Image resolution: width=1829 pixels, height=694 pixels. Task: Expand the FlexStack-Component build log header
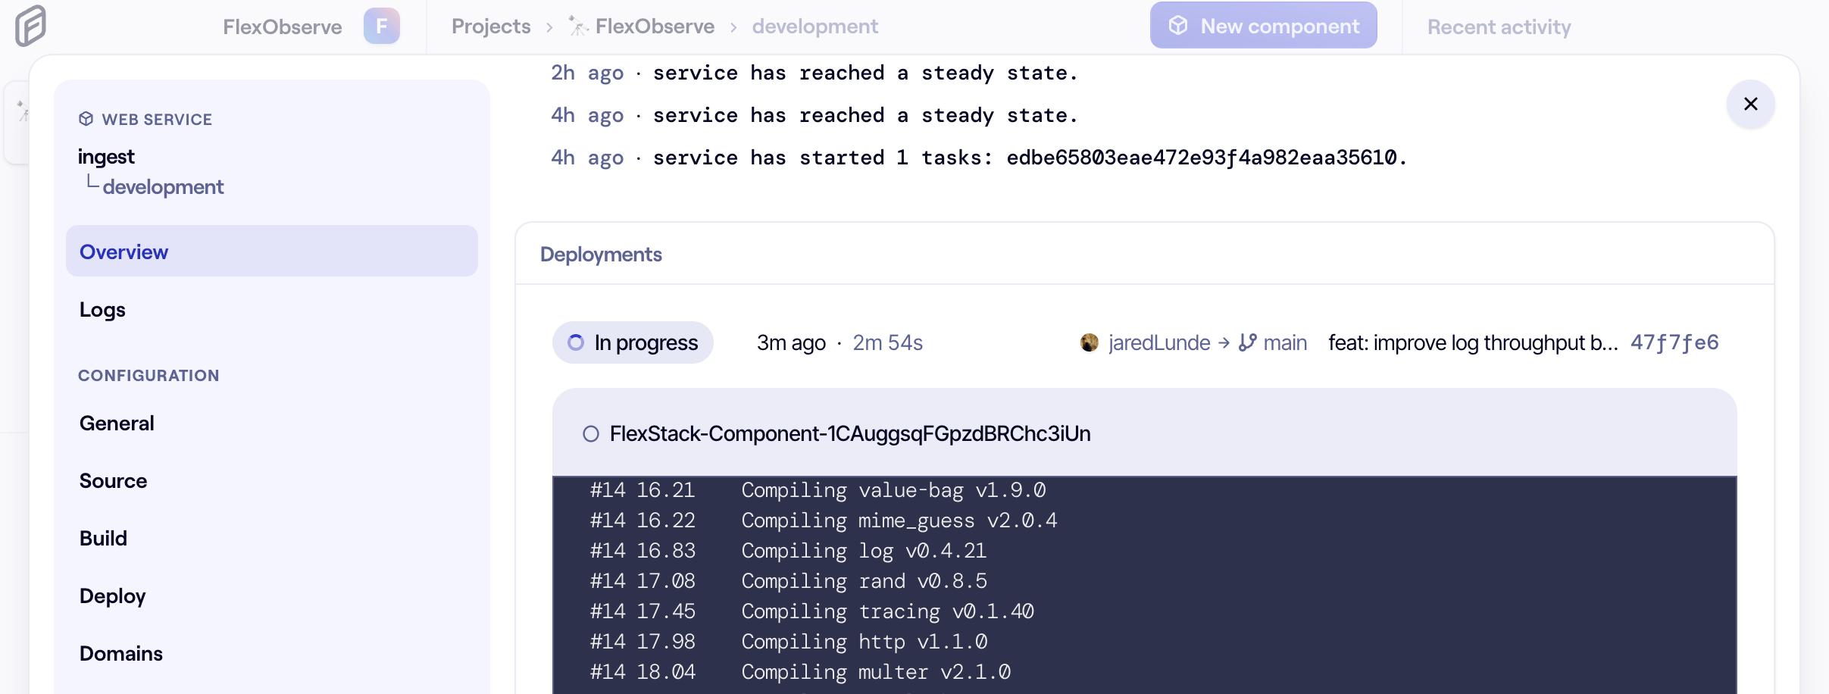[849, 433]
